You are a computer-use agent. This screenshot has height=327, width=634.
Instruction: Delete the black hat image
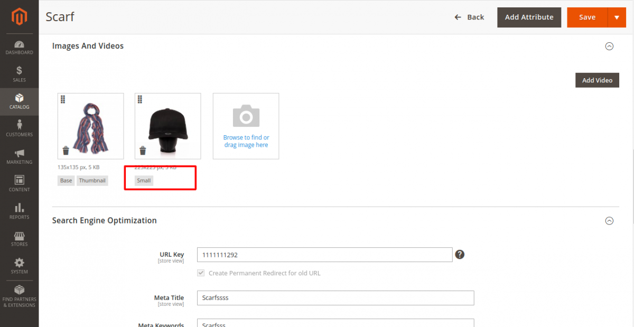point(143,151)
